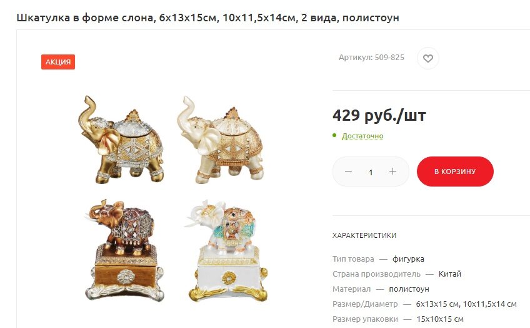Click the quantity input field showing 1
Viewport: 530px width, 328px height.
(x=371, y=172)
